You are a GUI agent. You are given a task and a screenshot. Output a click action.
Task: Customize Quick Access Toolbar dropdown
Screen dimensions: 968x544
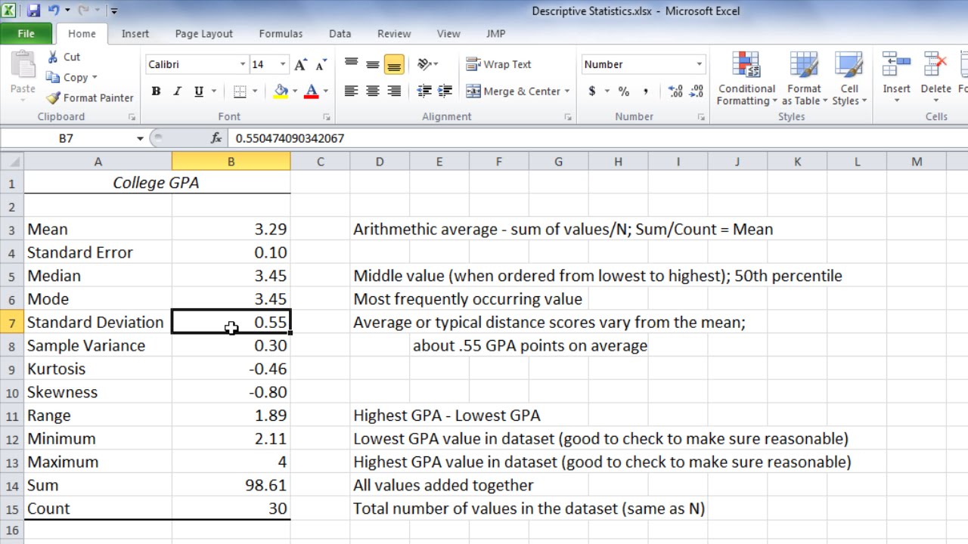[113, 11]
